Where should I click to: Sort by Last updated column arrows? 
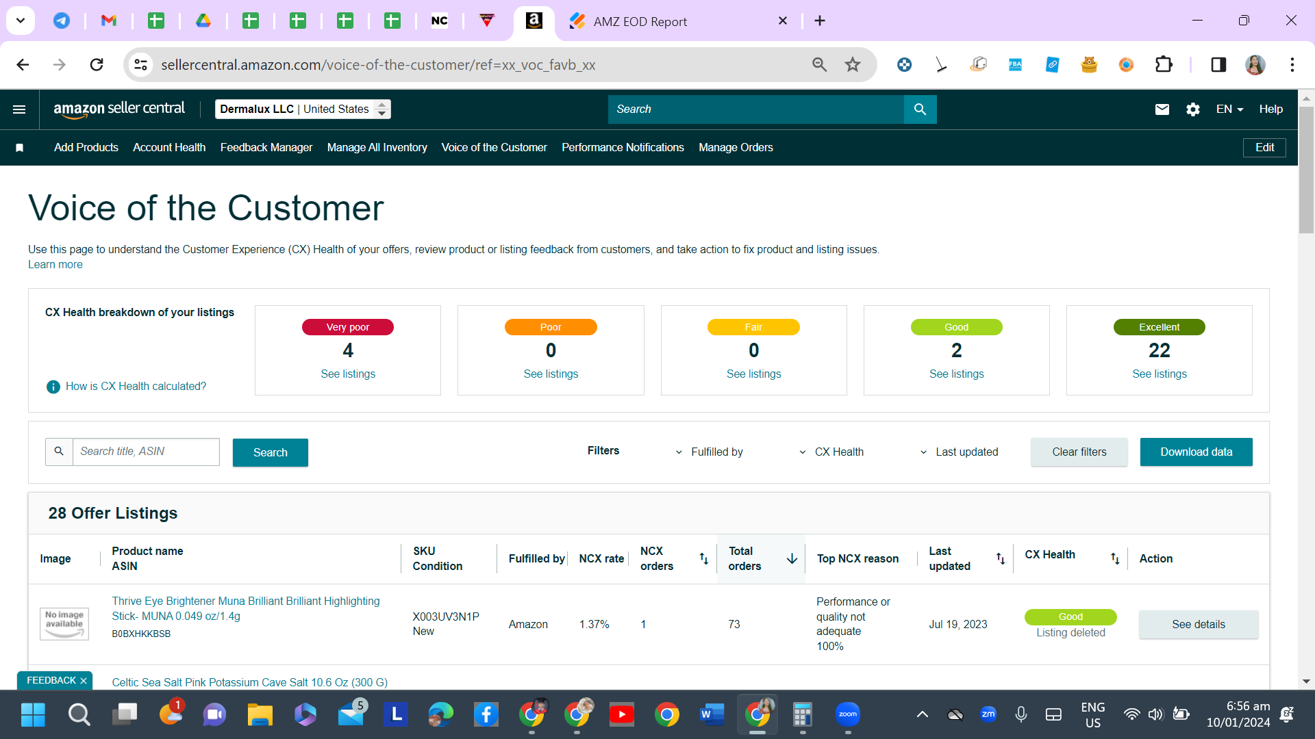[1000, 558]
